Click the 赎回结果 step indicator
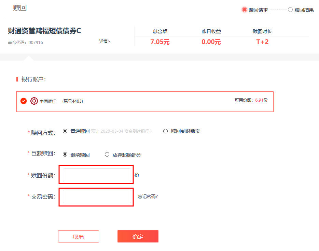Screen dimensions: 319x251 [x=301, y=10]
